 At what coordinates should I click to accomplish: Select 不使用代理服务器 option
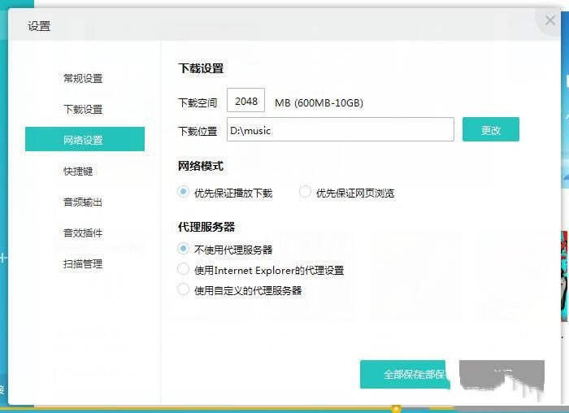coord(184,250)
